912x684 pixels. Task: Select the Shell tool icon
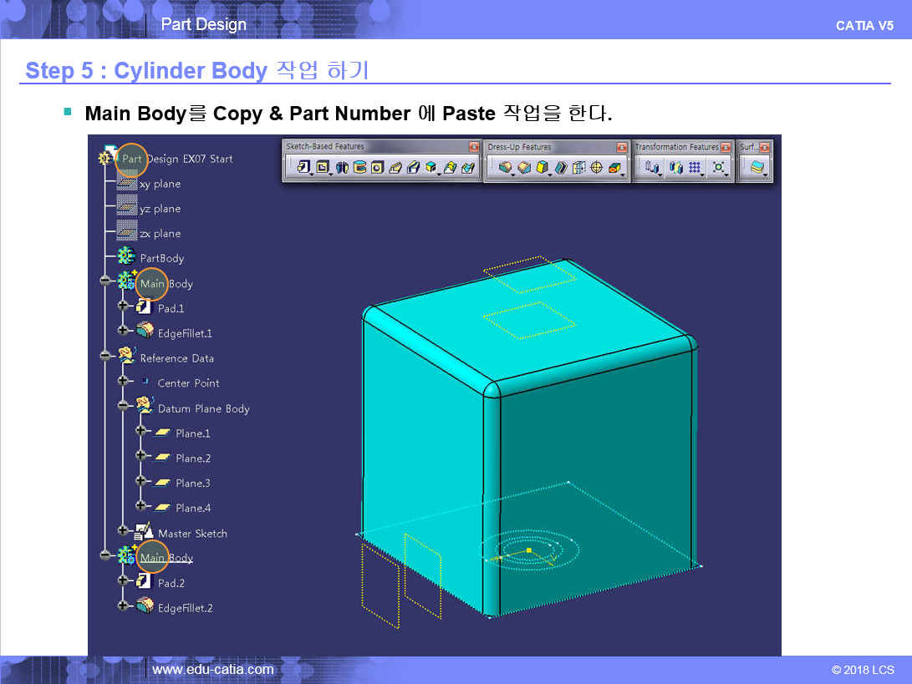560,168
